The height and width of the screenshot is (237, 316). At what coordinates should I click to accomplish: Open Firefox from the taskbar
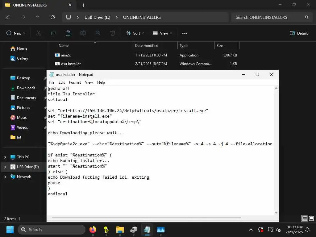93,230
